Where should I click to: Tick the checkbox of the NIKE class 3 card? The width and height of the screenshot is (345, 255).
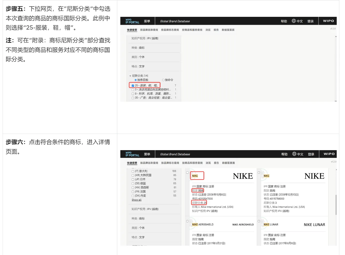[x=259, y=172]
